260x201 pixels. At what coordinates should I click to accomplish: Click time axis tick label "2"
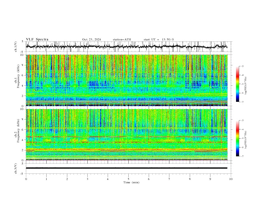(x=67, y=179)
